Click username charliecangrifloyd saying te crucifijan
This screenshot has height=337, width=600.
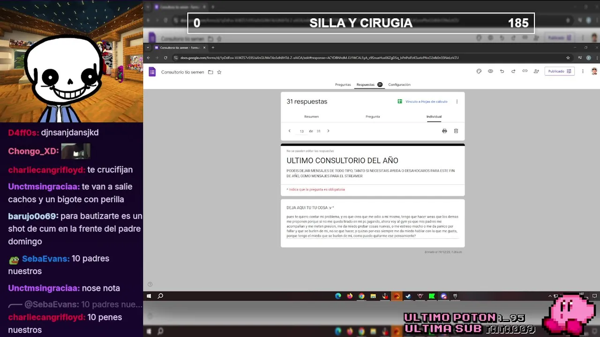point(46,170)
